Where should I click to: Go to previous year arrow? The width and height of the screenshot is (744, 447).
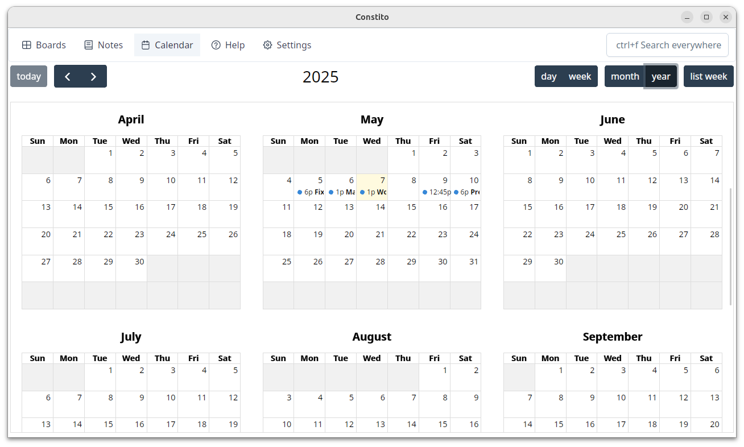click(x=67, y=76)
